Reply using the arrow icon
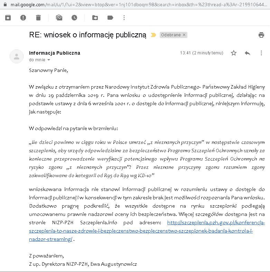The width and height of the screenshot is (270, 272). 248,53
